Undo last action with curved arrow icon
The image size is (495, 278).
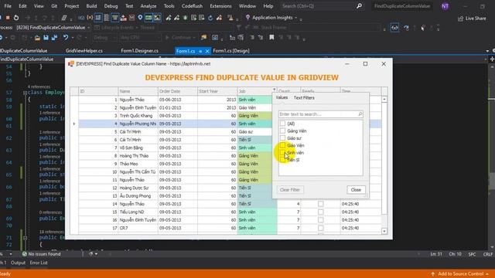click(65, 38)
